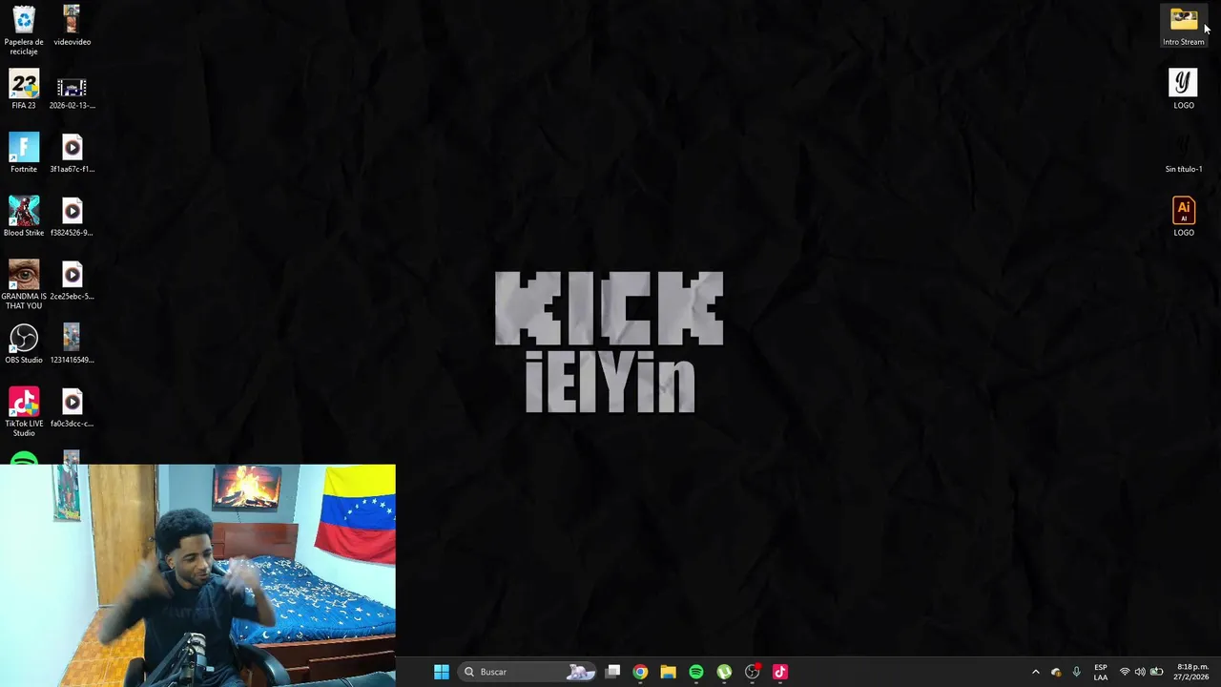The width and height of the screenshot is (1221, 687).
Task: Expand the hidden system tray icons
Action: tap(1035, 672)
